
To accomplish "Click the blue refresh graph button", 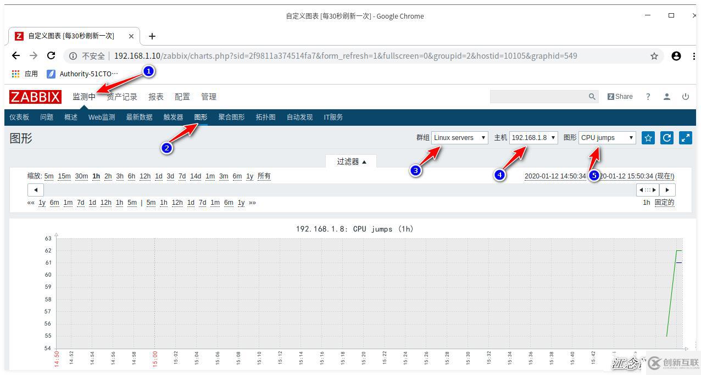I will pos(667,138).
